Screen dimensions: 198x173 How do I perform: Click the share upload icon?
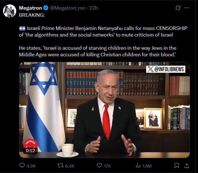coord(187,166)
